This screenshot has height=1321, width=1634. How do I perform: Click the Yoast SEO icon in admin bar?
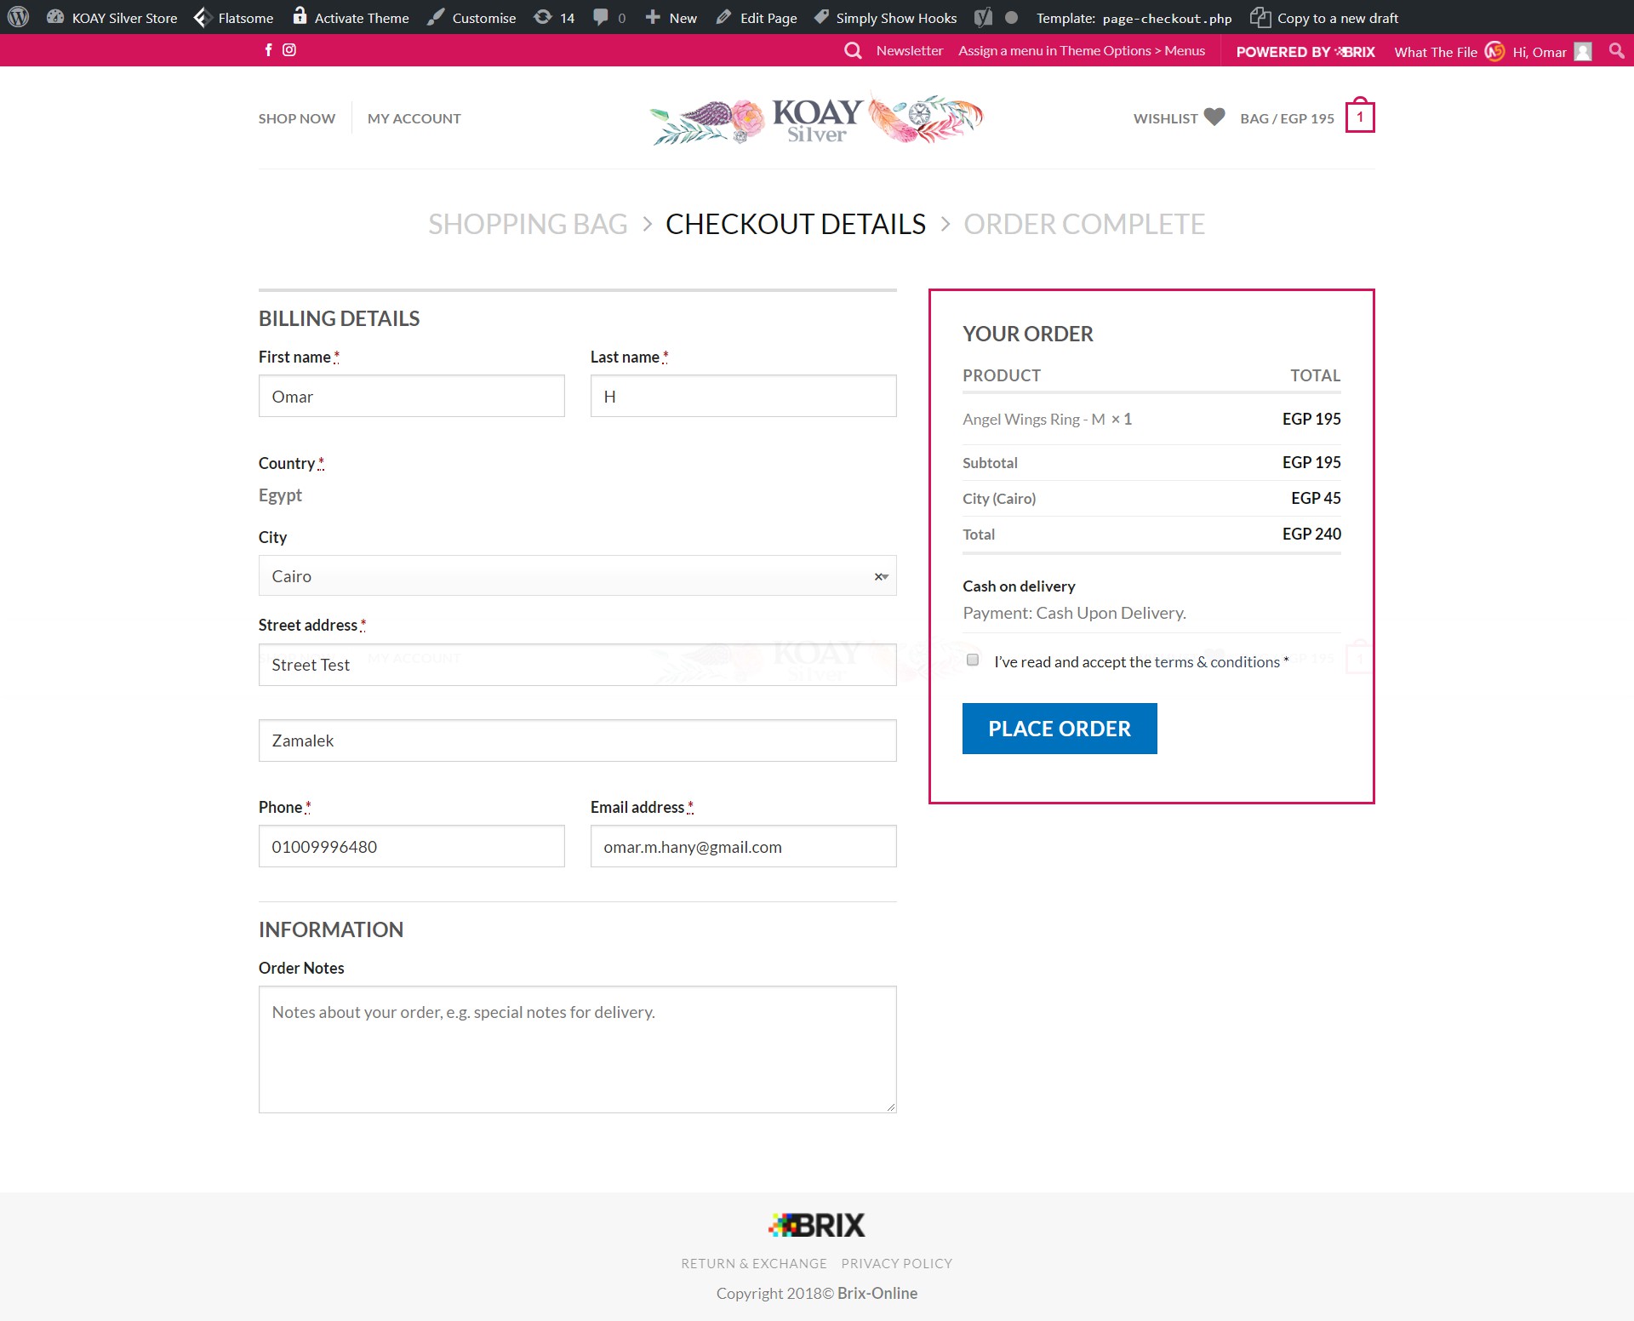tap(983, 17)
